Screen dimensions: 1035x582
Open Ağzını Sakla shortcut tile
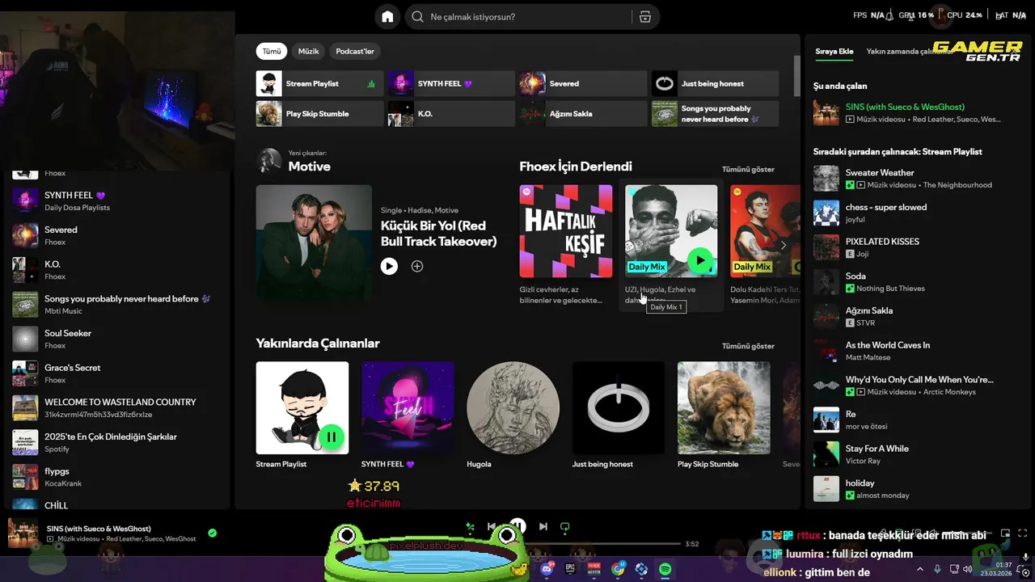point(583,114)
